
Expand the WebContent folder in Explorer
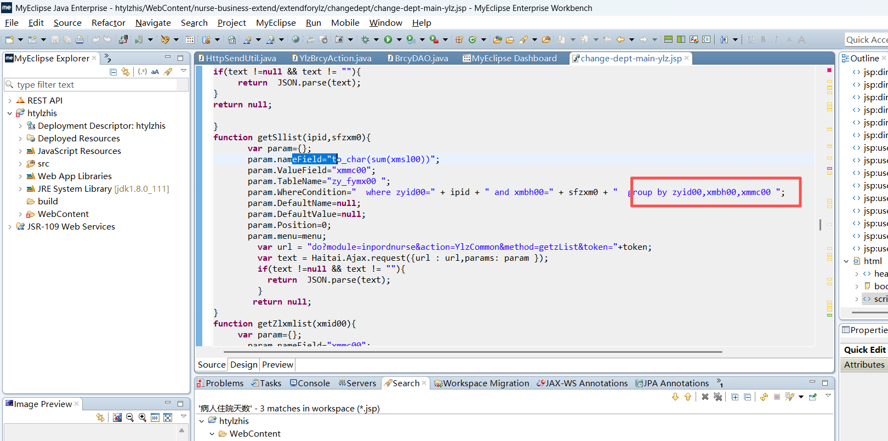tap(20, 214)
